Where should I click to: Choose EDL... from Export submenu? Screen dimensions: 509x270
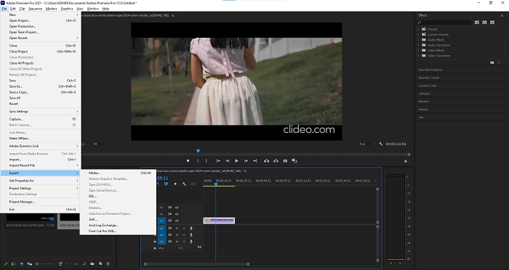(92, 196)
